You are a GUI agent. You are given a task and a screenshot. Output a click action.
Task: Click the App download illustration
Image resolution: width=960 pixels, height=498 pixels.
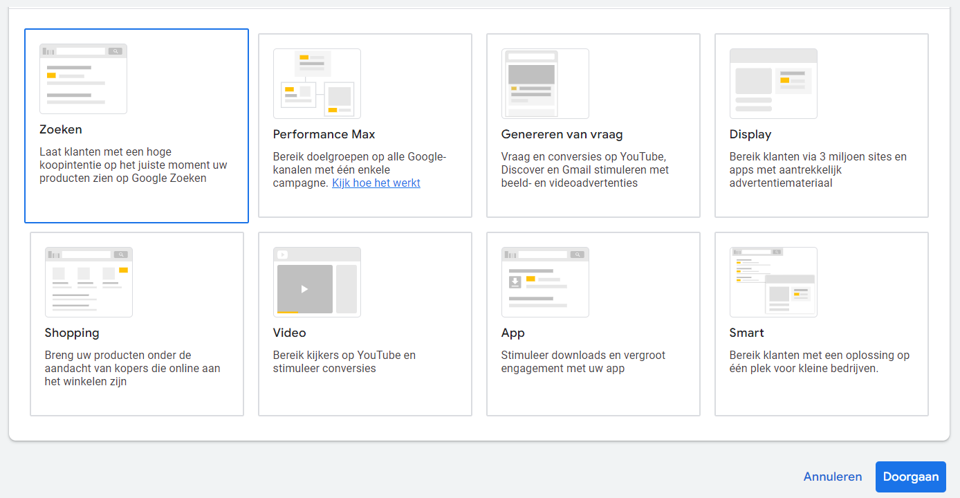point(545,282)
